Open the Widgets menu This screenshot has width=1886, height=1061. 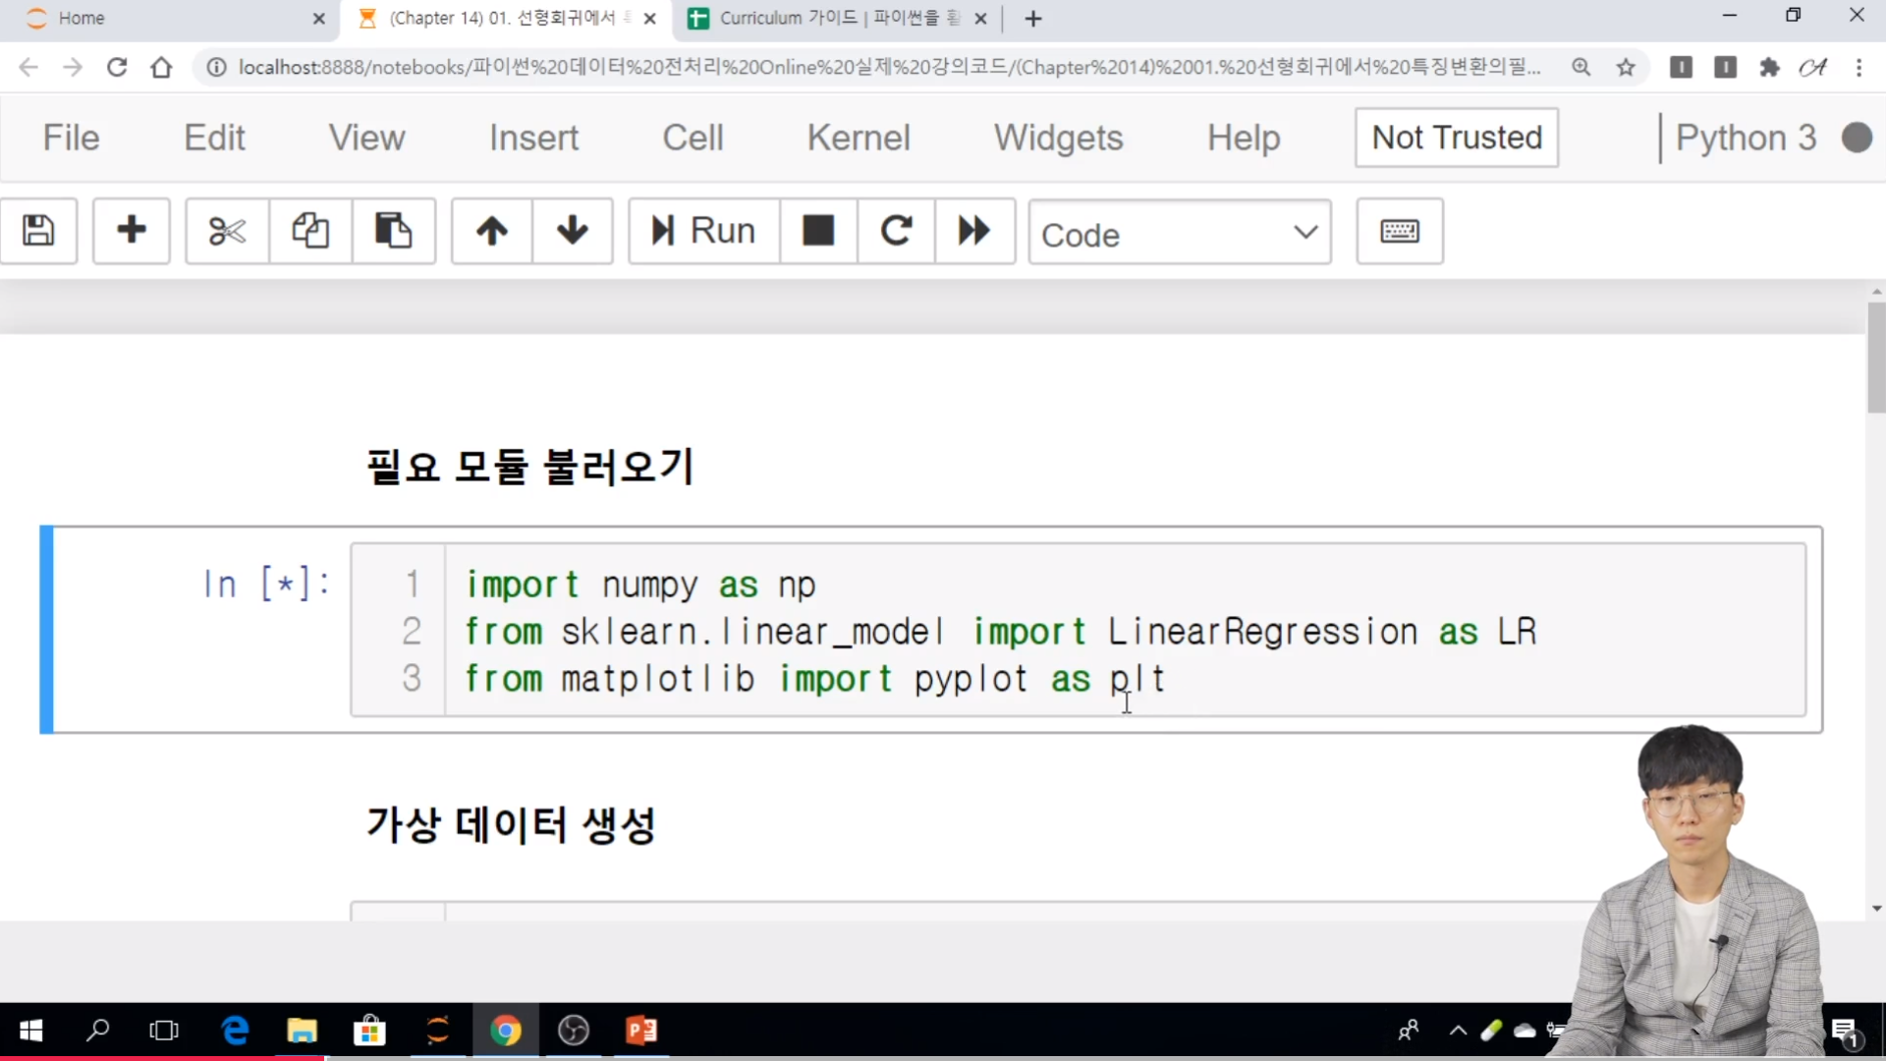pos(1058,138)
